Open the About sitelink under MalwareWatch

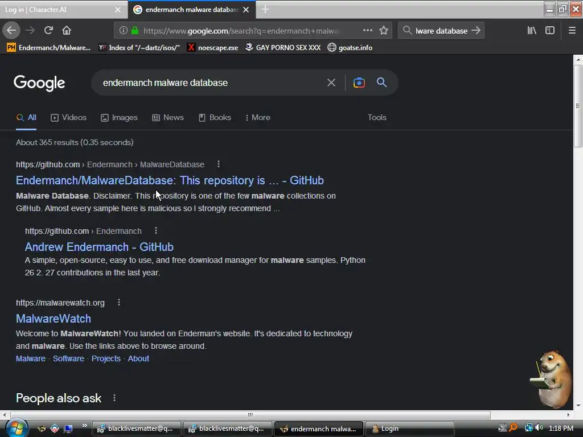click(x=138, y=358)
